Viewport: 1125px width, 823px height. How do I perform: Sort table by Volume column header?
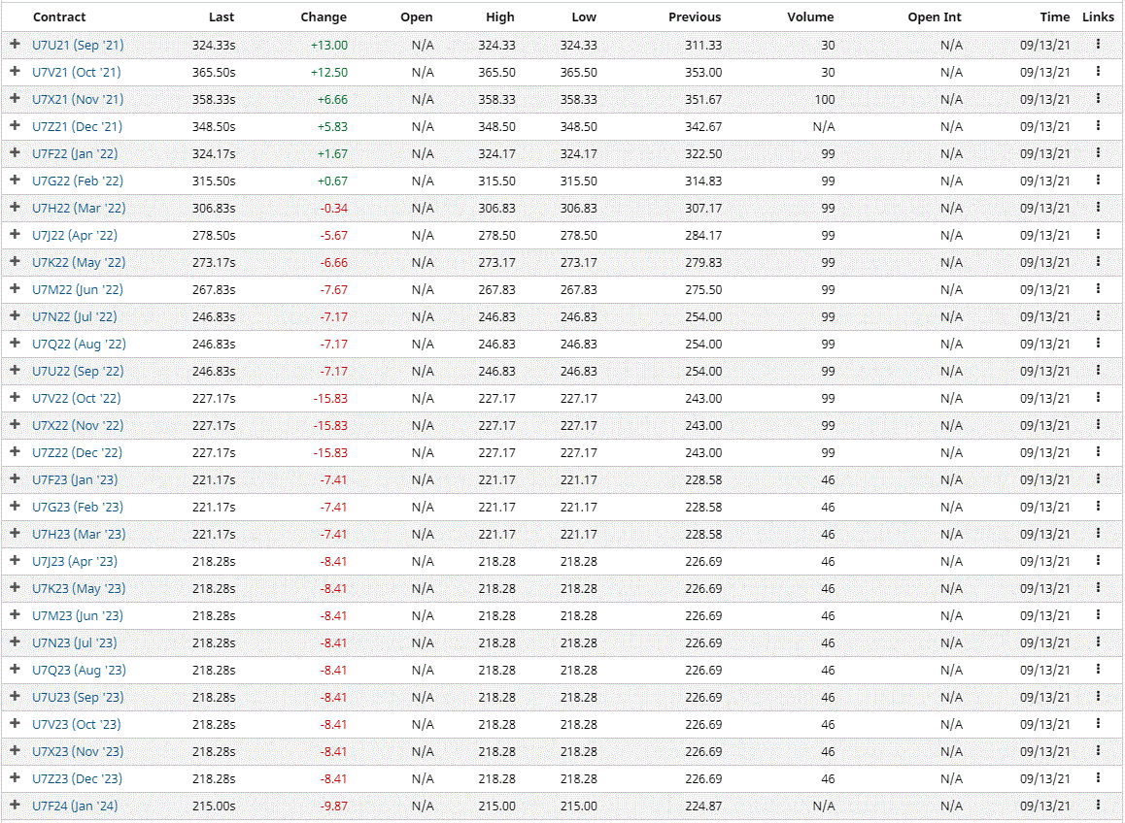[810, 16]
